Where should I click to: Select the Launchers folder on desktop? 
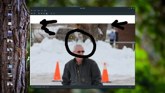point(10,33)
